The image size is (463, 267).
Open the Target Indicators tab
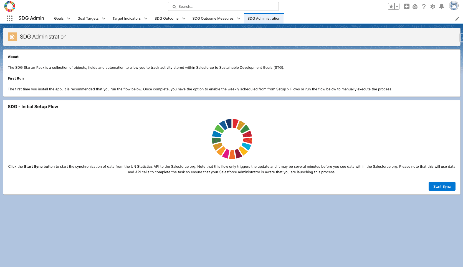pos(126,19)
